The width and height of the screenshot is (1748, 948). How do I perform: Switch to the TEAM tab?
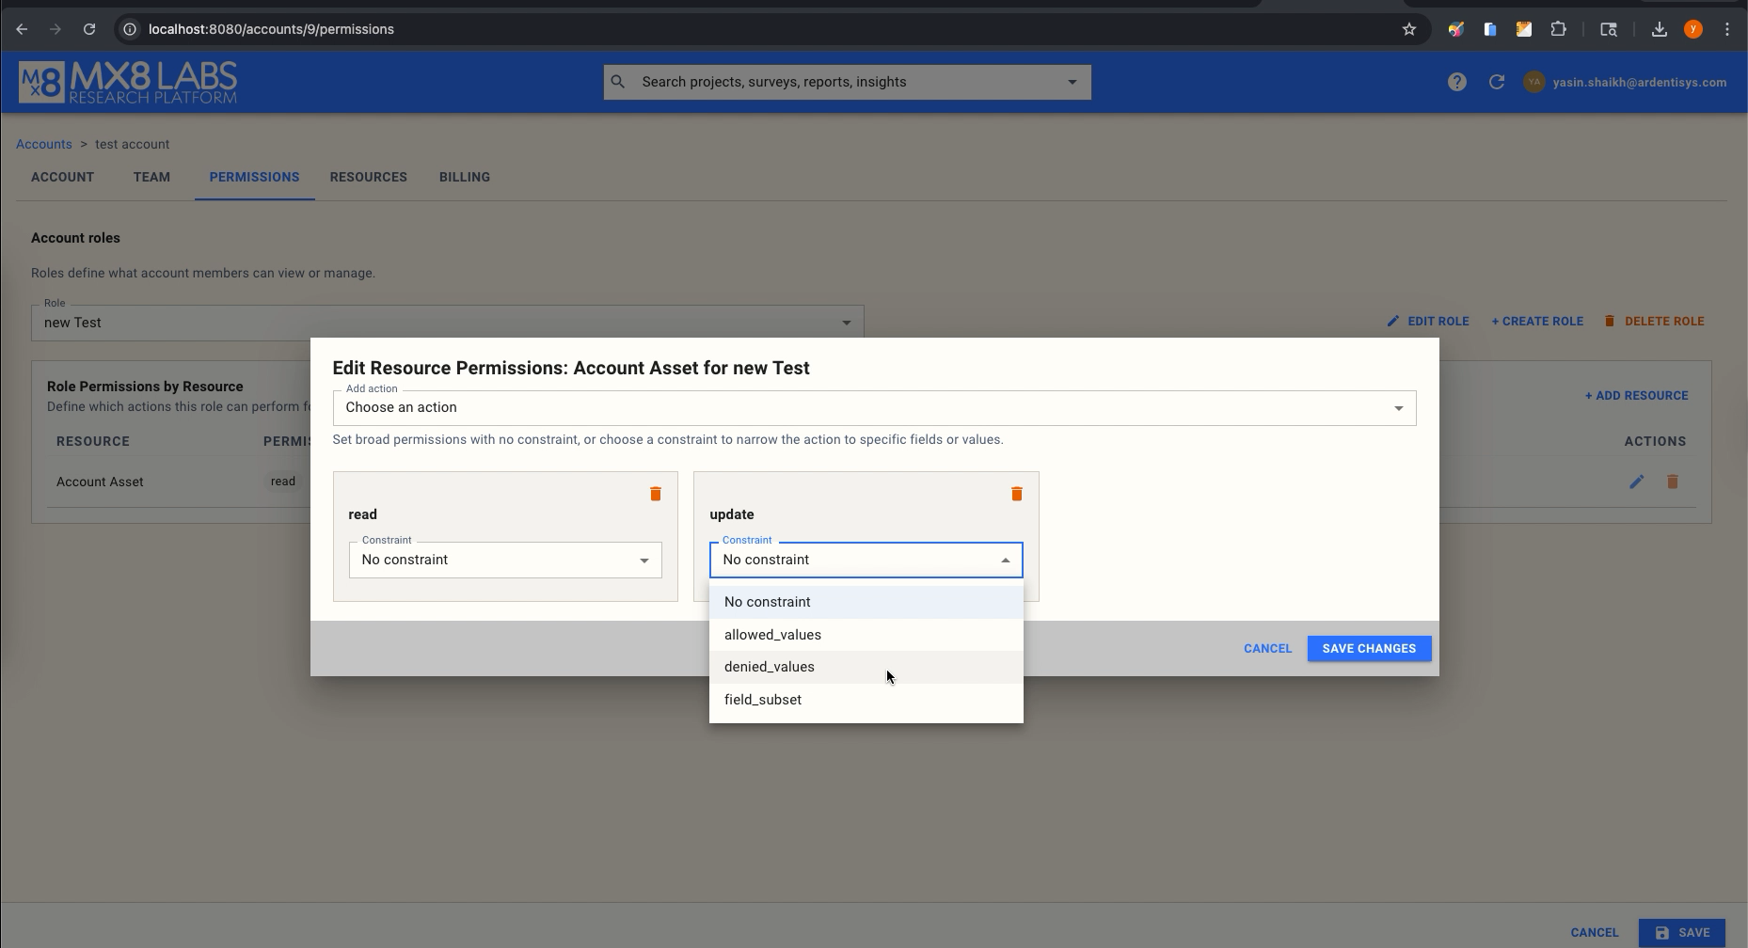pyautogui.click(x=151, y=177)
